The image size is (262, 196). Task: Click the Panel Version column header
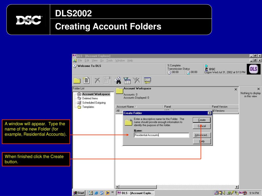(224, 107)
